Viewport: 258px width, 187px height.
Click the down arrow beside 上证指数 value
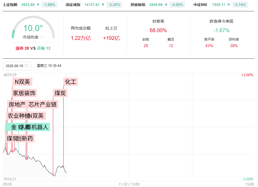point(38,5)
